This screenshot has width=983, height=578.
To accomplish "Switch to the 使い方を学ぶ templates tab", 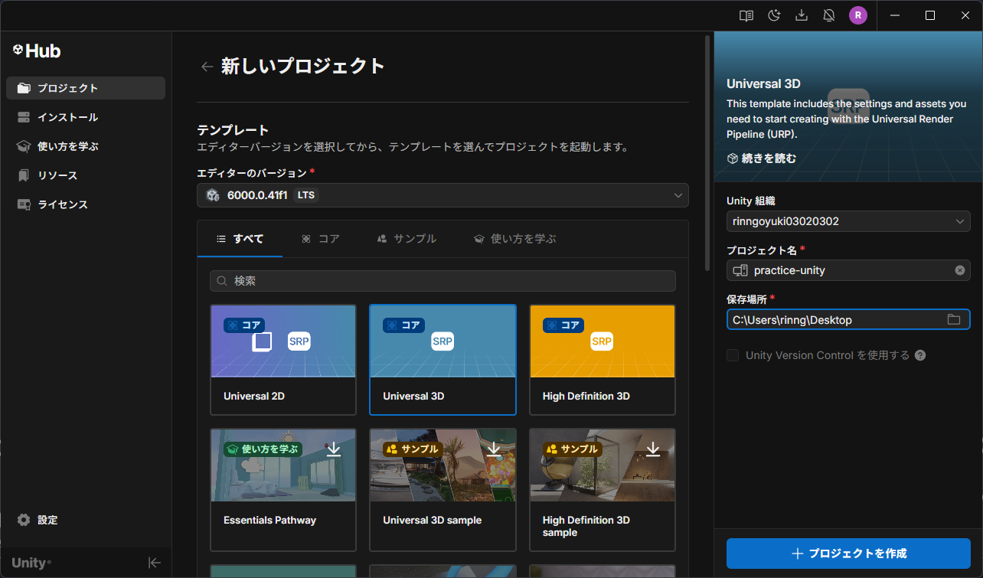I will (x=514, y=239).
